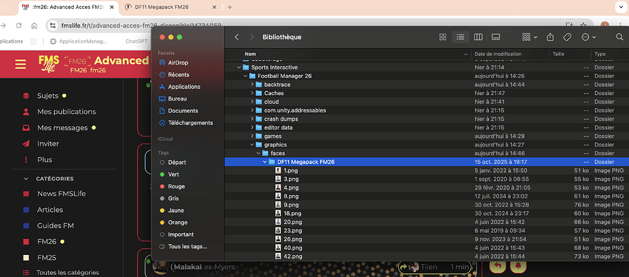Open the Guides FM category link
Viewport: 629px width, 277px height.
[x=55, y=226]
